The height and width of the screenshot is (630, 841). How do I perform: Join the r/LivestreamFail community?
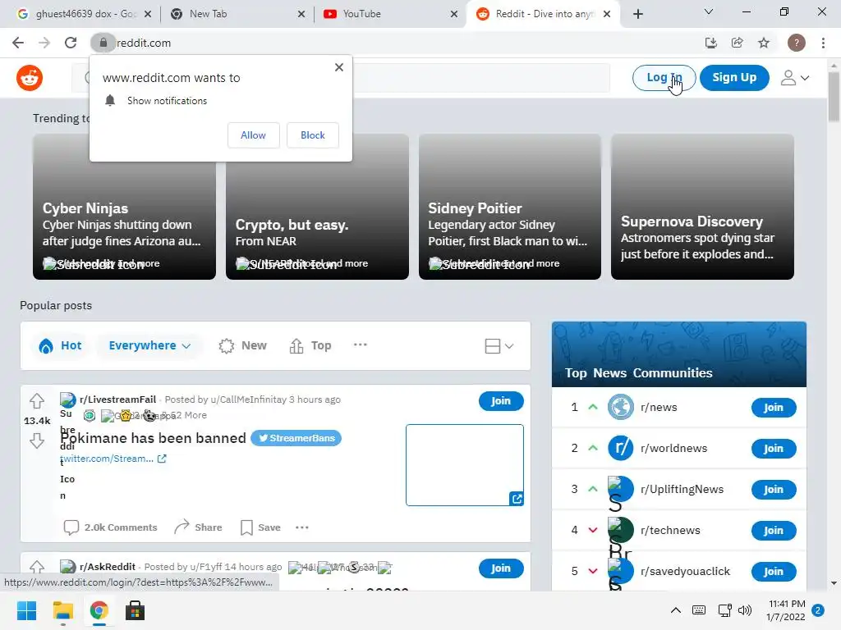click(501, 400)
